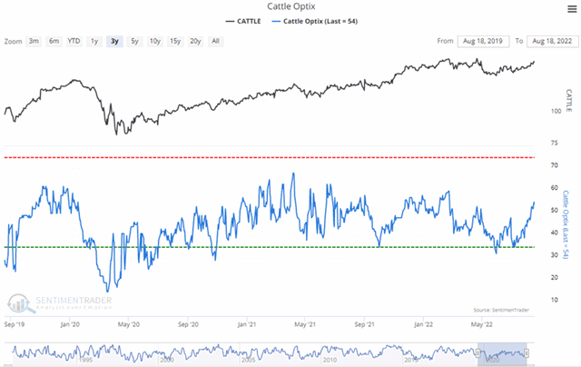The width and height of the screenshot is (581, 367).
Task: Click the navigator timeline near 2005
Action: pyautogui.click(x=246, y=352)
